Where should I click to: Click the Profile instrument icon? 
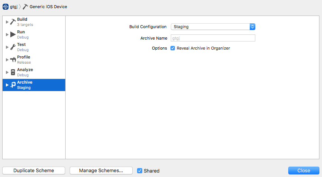(x=13, y=60)
